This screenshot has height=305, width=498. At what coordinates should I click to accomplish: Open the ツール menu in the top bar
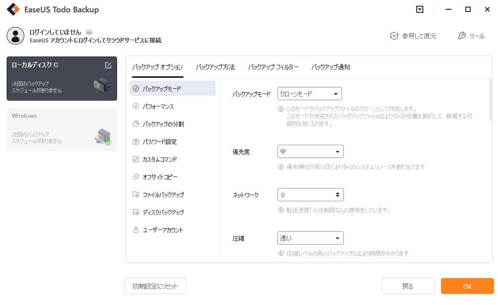pos(471,36)
